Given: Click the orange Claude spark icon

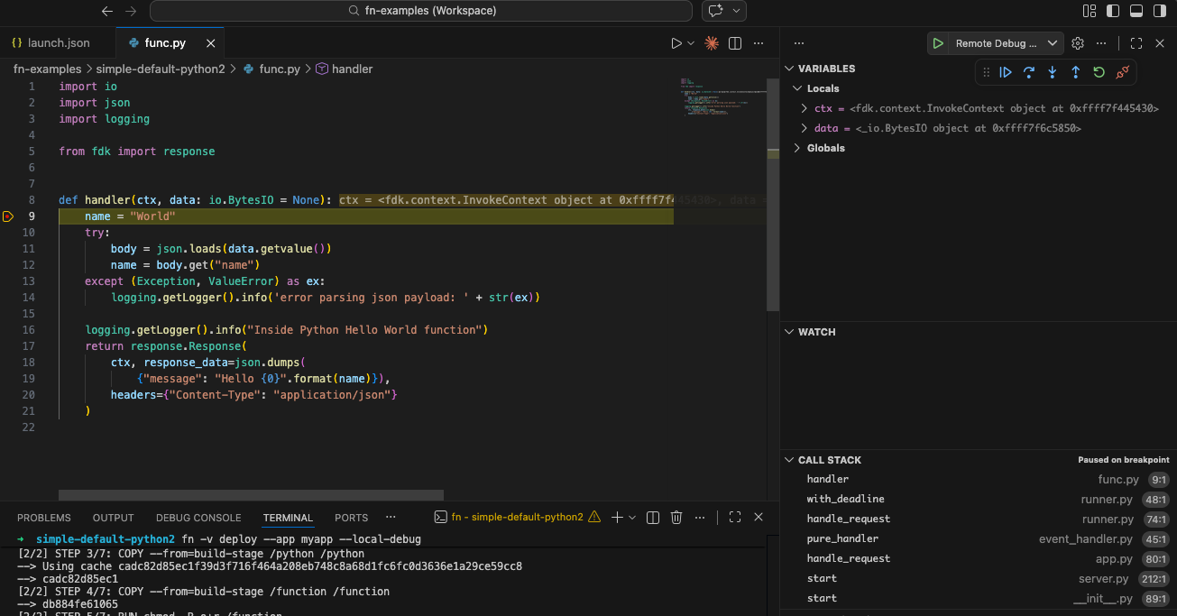Looking at the screenshot, I should (712, 43).
